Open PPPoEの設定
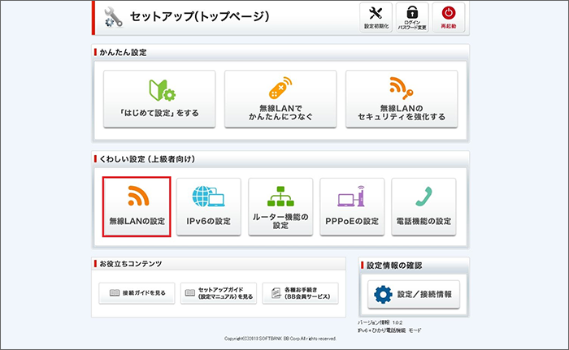 (x=352, y=206)
